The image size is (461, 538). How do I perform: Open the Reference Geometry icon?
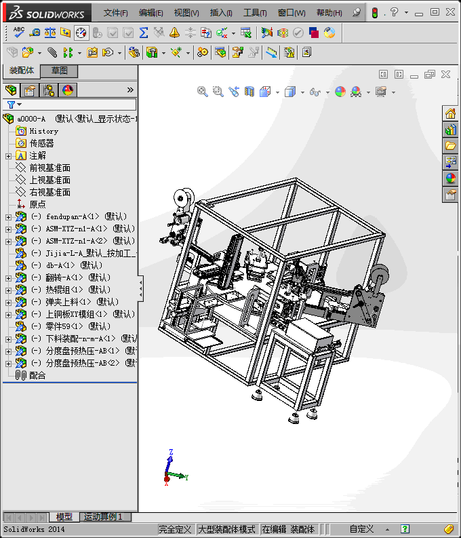pos(176,52)
